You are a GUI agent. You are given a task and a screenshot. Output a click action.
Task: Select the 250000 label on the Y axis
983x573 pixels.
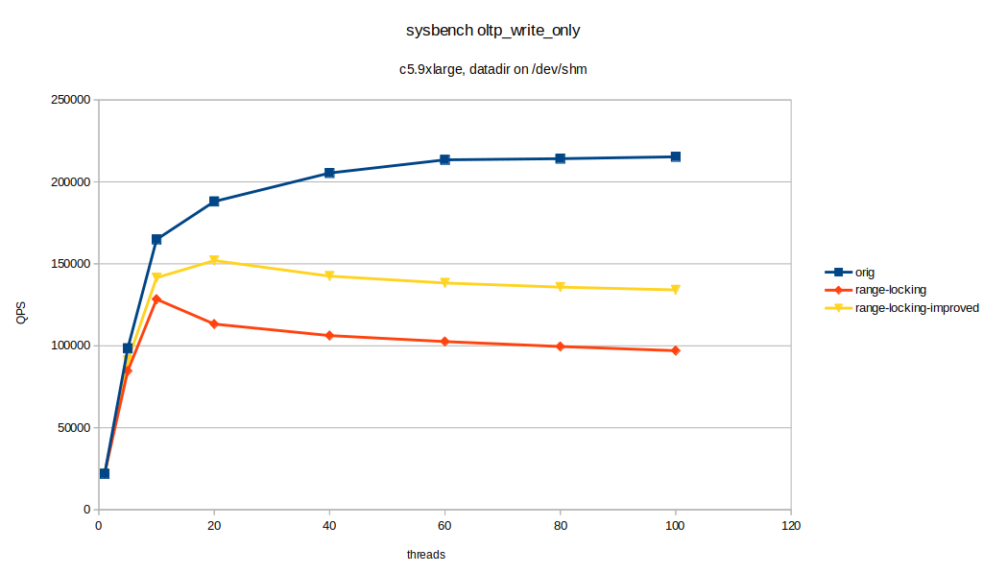coord(68,100)
